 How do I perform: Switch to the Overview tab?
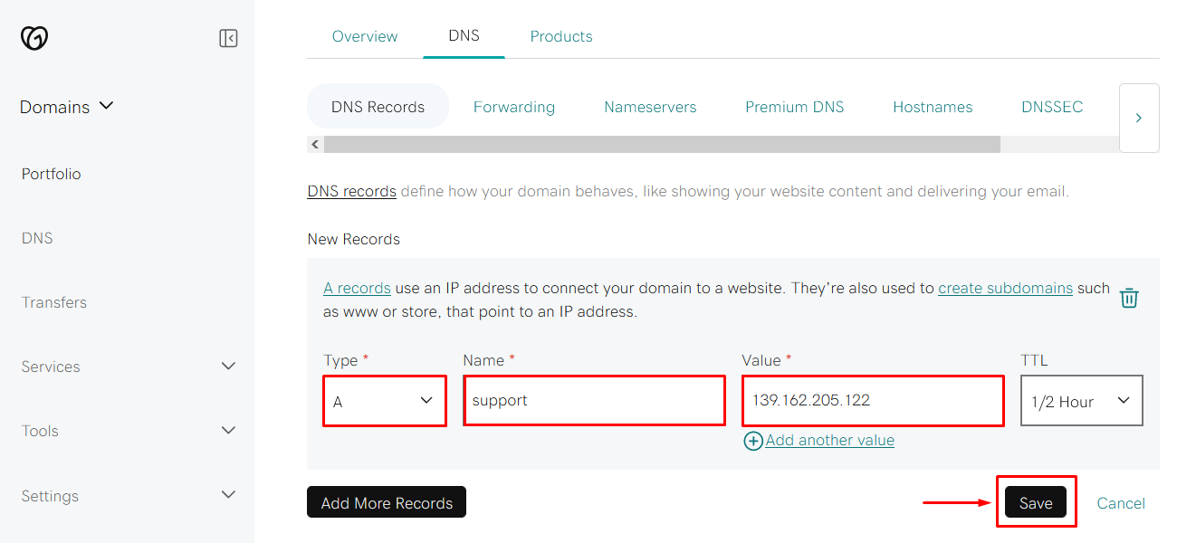pyautogui.click(x=365, y=36)
